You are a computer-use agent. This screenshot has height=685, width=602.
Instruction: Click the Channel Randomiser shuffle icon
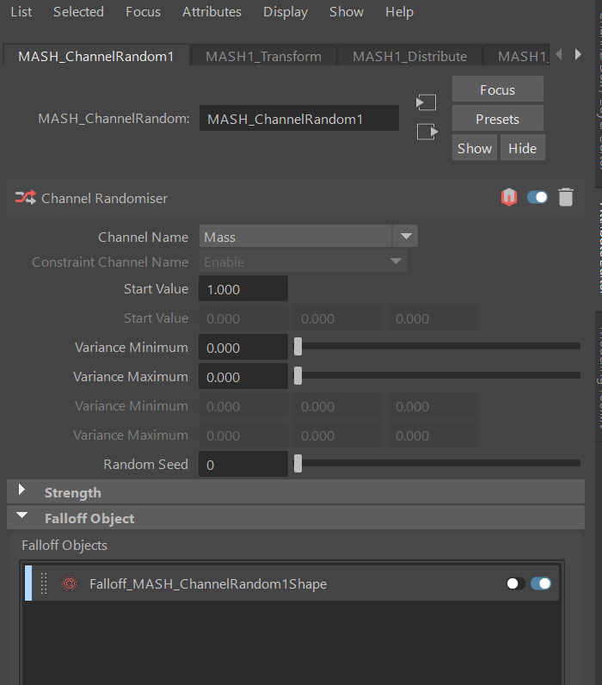tap(26, 198)
